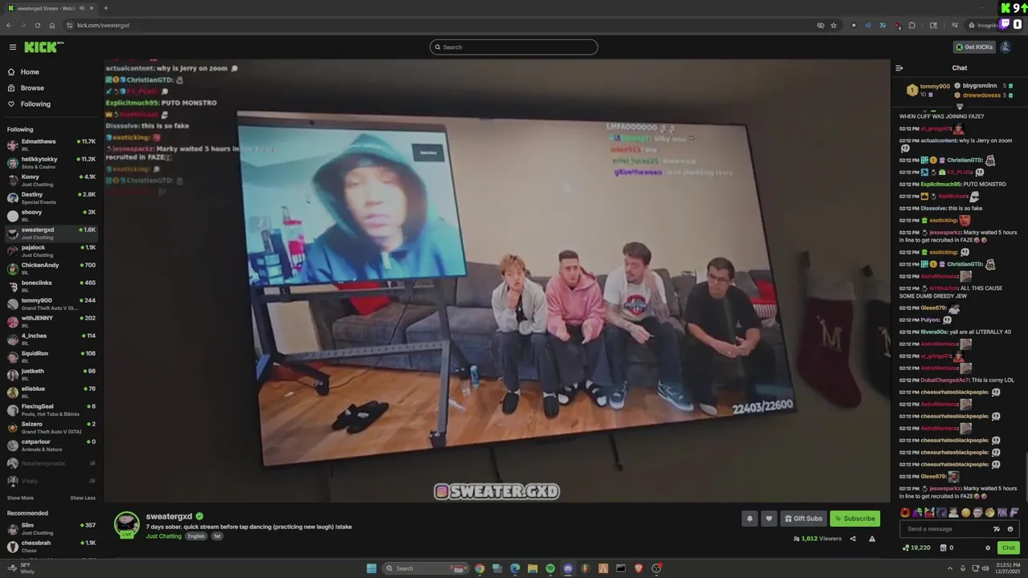Toggle follow heart for sweatergxd

point(769,519)
